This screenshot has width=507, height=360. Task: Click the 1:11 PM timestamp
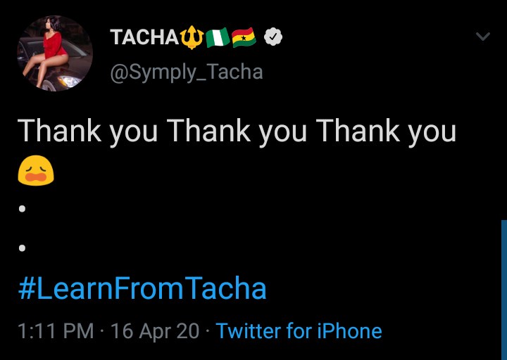click(55, 330)
